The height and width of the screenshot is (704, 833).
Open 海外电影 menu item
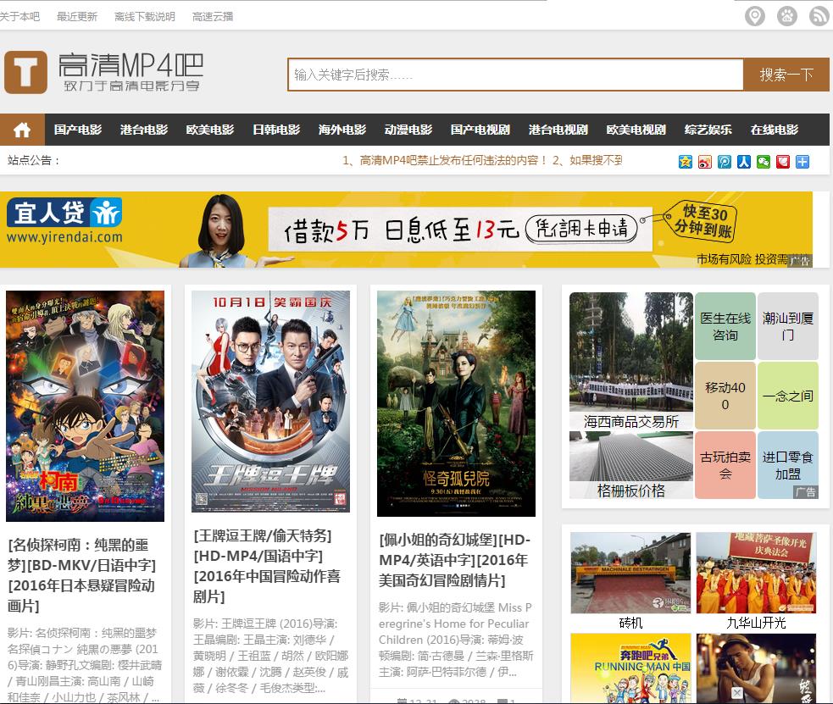(x=342, y=130)
